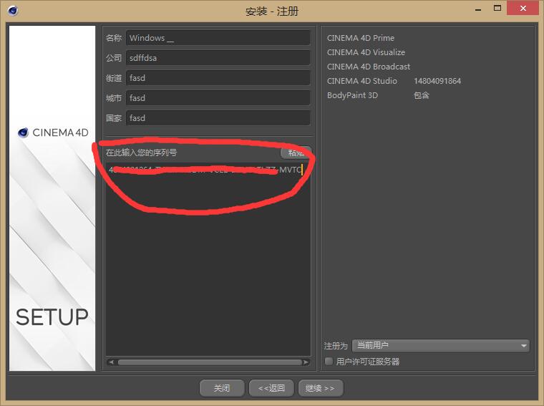Click the horizontal scrollbar left arrow

pyautogui.click(x=111, y=362)
